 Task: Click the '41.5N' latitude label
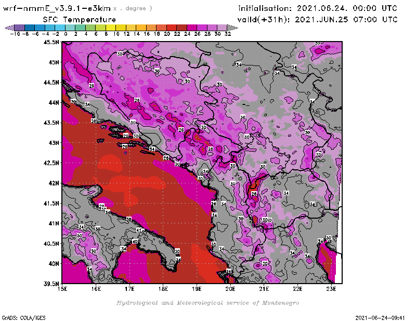point(51,203)
